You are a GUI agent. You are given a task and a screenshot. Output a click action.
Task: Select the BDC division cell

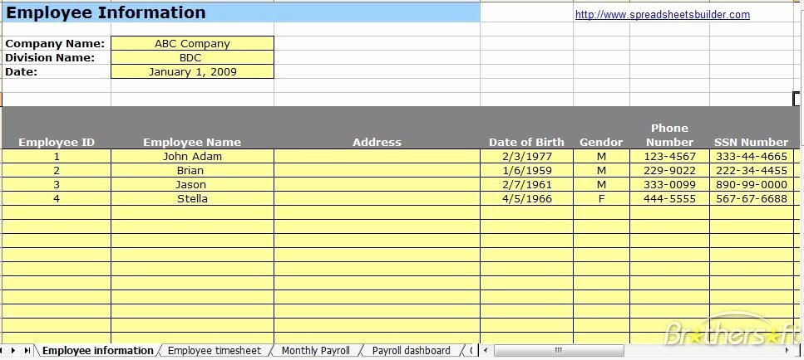pos(192,58)
